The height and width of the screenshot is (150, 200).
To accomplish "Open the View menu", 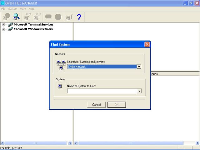I will click(x=23, y=9).
